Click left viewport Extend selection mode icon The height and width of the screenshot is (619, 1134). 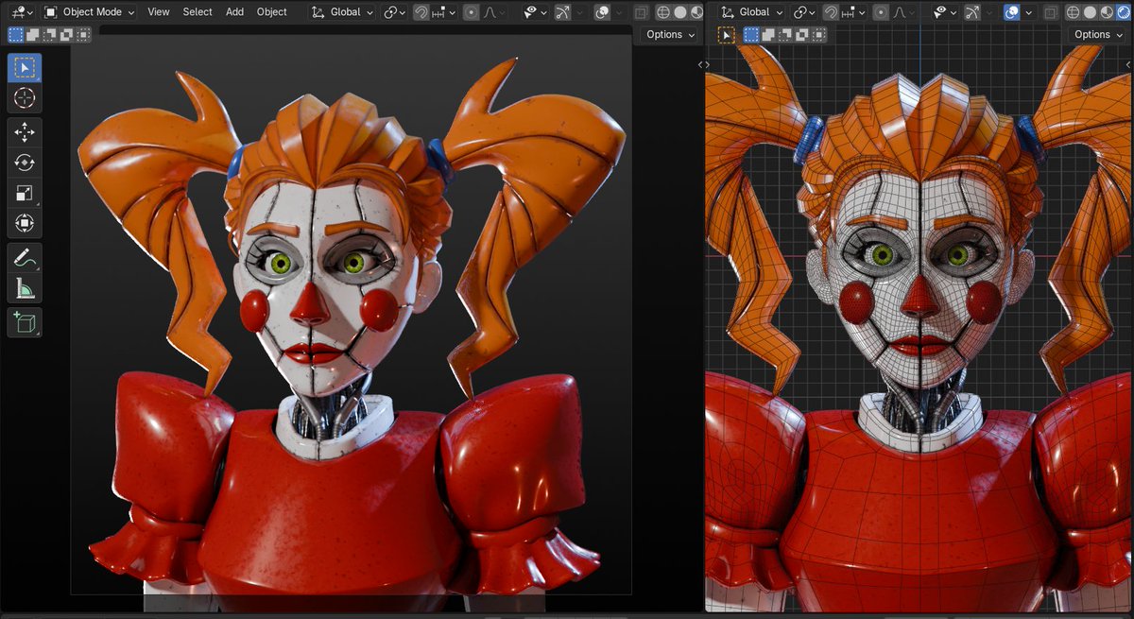pyautogui.click(x=32, y=34)
